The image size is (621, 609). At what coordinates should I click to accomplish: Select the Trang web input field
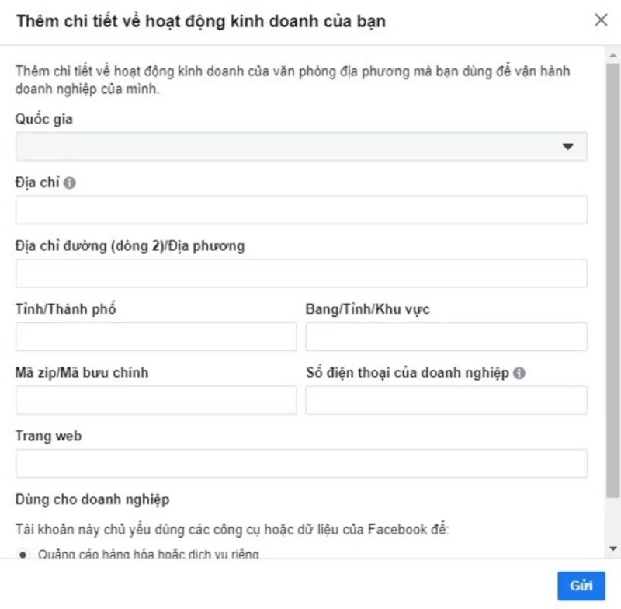pos(300,464)
